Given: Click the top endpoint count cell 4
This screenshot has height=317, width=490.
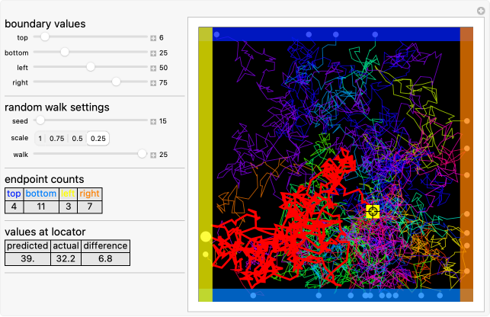Looking at the screenshot, I should click(x=14, y=207).
